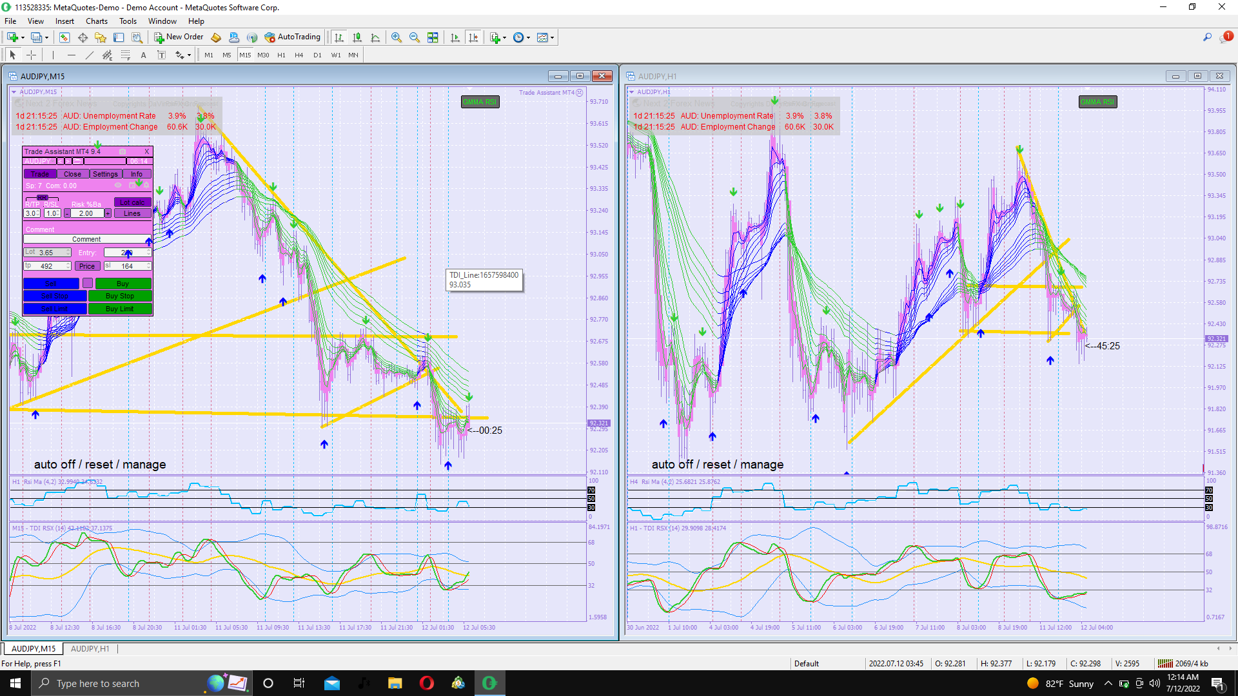The height and width of the screenshot is (696, 1238).
Task: Open the Charts menu
Action: coord(97,21)
